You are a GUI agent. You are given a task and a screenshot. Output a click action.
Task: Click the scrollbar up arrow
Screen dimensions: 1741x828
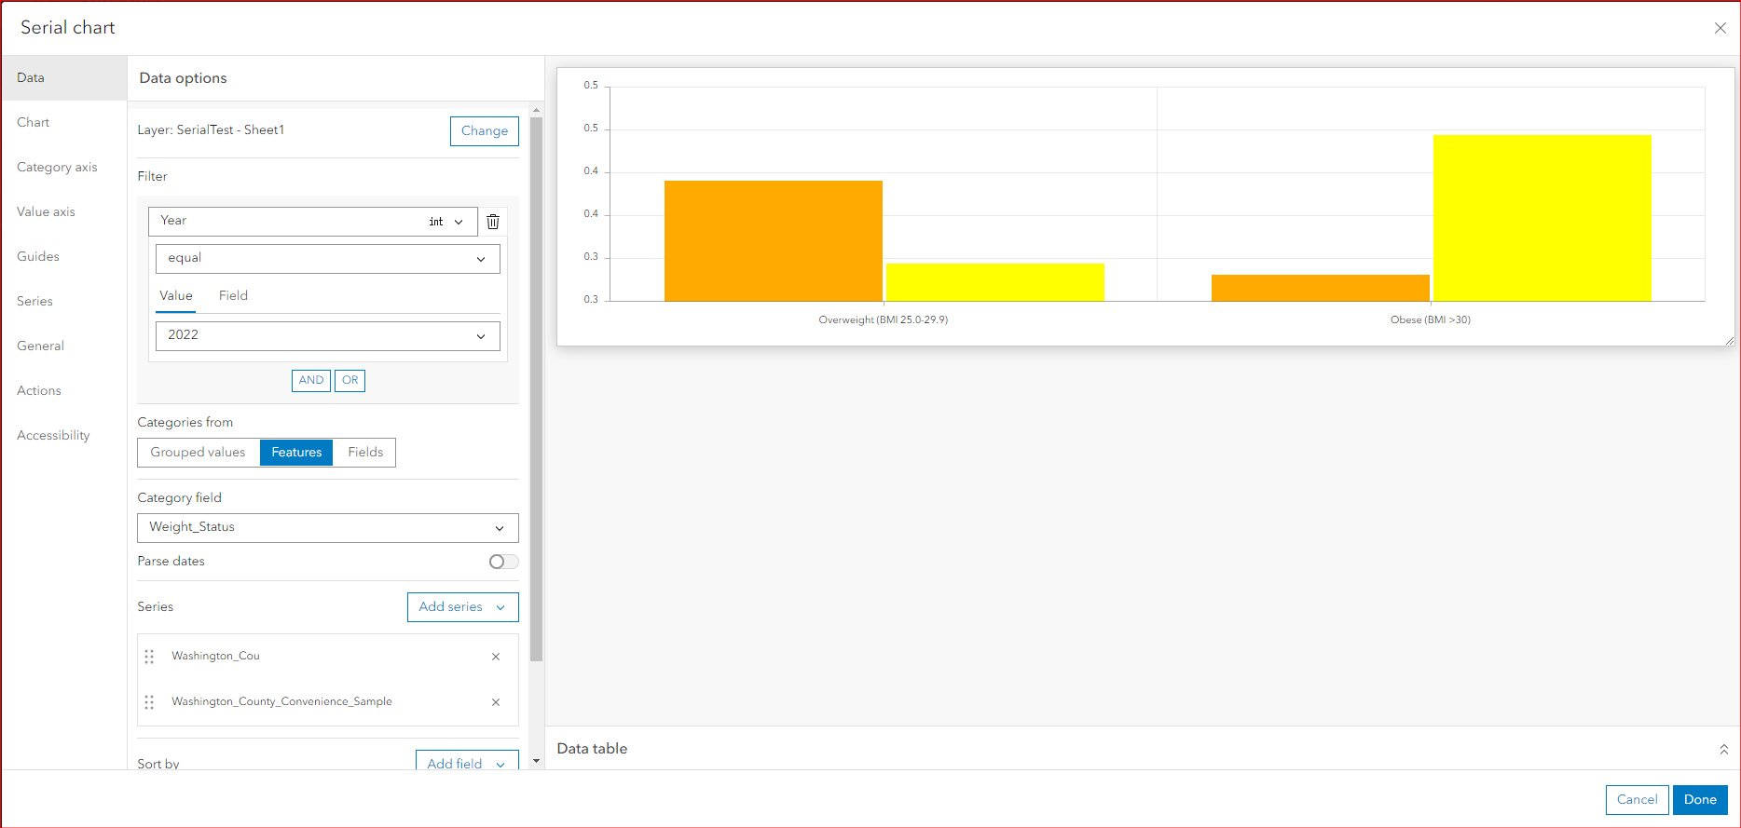[x=536, y=110]
